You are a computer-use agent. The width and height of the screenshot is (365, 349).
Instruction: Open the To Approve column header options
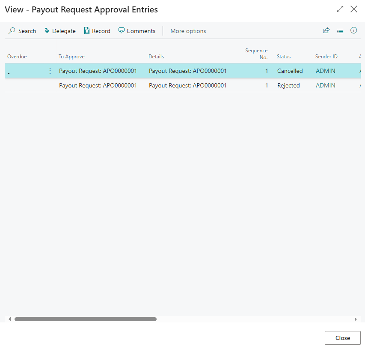(x=71, y=56)
